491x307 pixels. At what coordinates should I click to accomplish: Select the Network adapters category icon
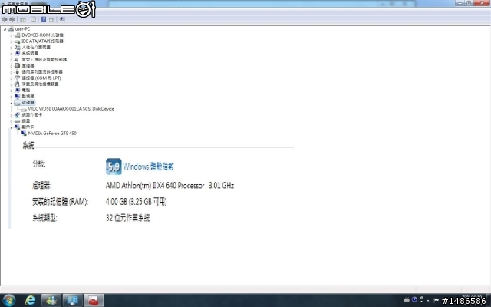point(17,114)
